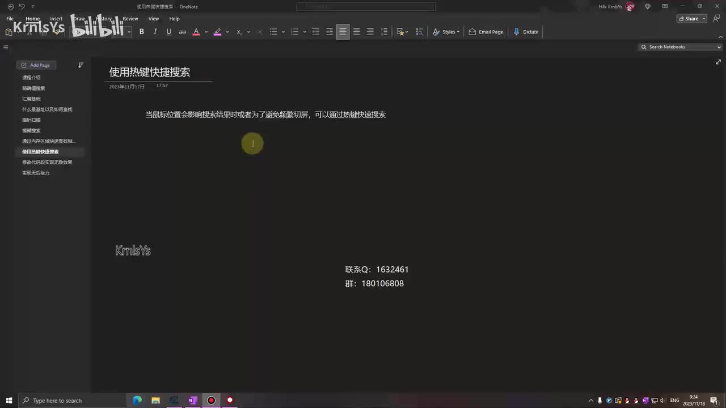Image resolution: width=726 pixels, height=408 pixels.
Task: Click the page title 使用热键快捷搜索
Action: coord(150,72)
